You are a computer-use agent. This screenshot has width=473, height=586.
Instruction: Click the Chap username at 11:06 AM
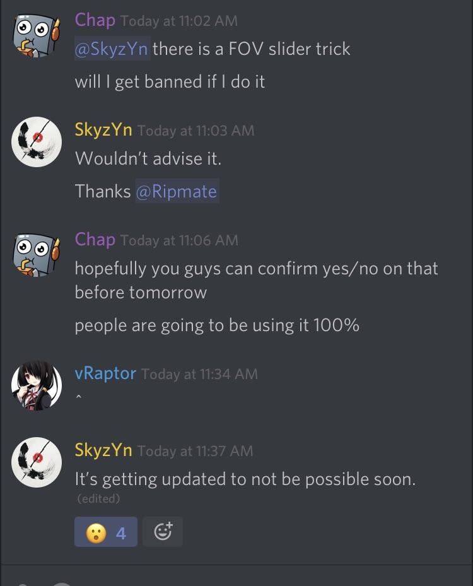click(95, 240)
